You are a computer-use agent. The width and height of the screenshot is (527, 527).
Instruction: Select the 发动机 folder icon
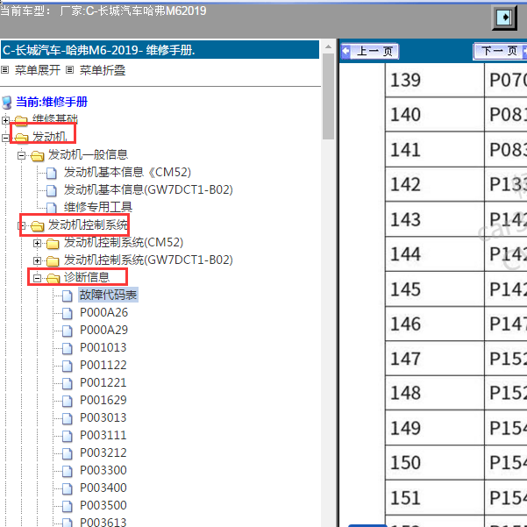point(21,138)
